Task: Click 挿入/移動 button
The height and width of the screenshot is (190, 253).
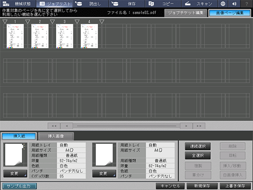Action: pyautogui.click(x=233, y=166)
